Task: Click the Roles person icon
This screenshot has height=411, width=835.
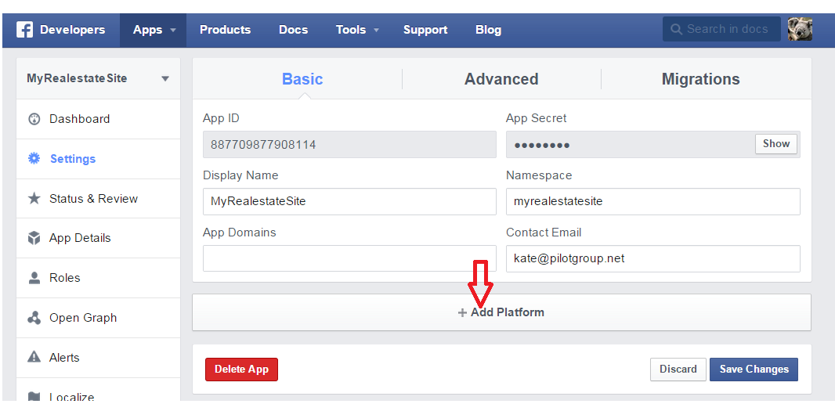Action: (x=34, y=278)
